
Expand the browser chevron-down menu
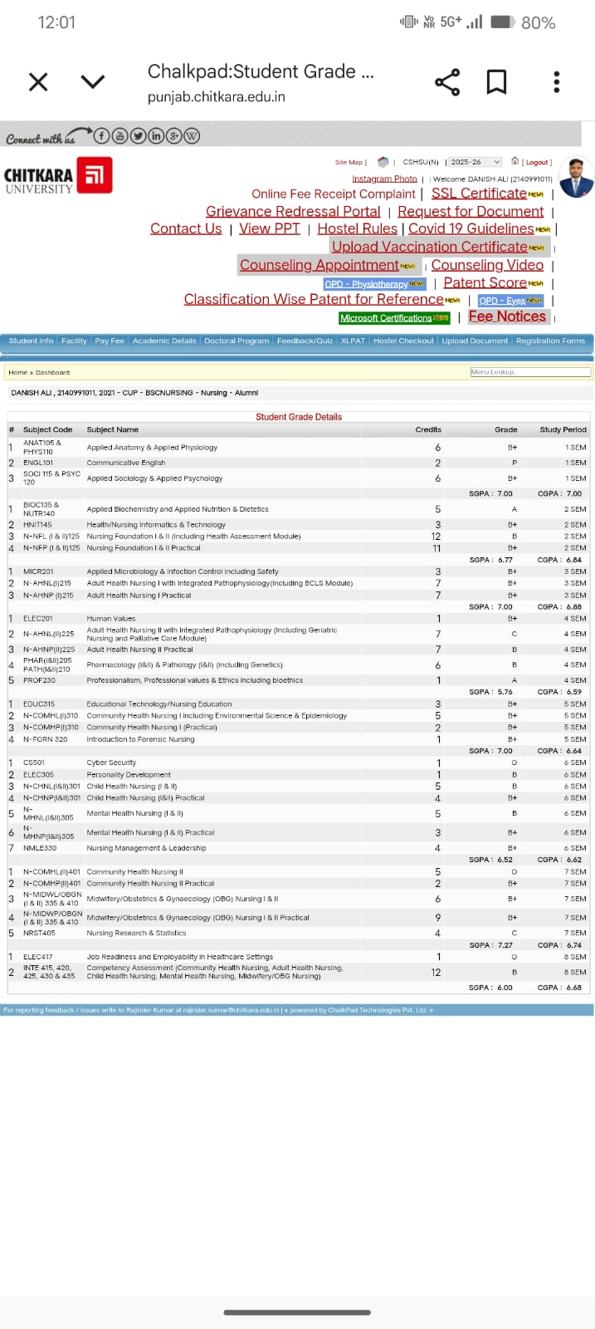[93, 81]
